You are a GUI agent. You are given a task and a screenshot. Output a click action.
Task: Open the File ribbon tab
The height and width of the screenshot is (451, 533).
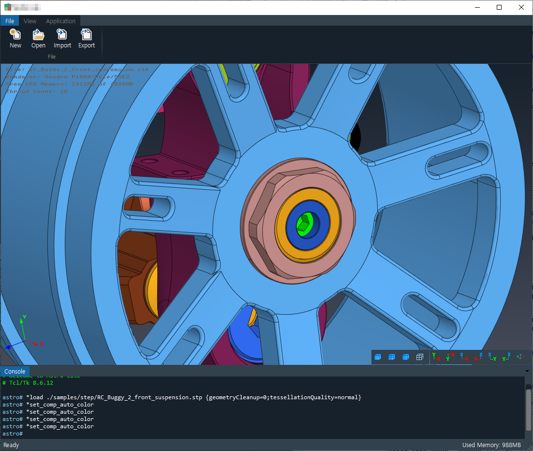10,21
